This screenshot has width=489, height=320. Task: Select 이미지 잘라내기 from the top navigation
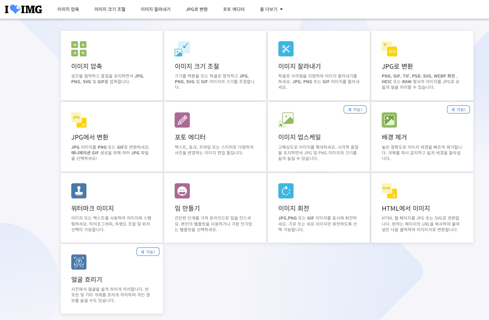point(156,9)
